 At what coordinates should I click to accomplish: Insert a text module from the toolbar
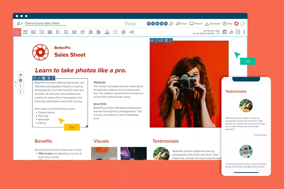pyautogui.click(x=25, y=32)
